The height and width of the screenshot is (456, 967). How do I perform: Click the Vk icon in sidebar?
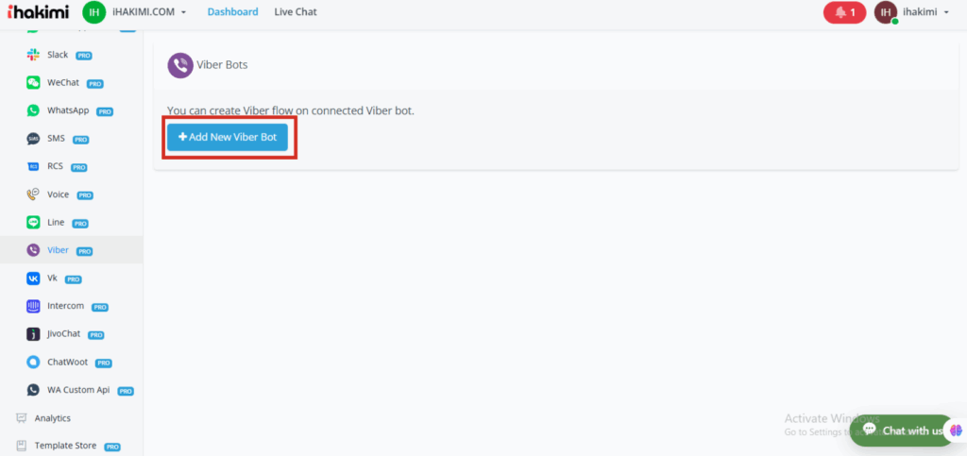click(33, 279)
